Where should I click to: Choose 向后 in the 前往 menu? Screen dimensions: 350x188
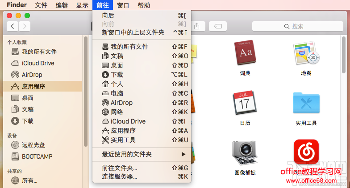pyautogui.click(x=142, y=16)
